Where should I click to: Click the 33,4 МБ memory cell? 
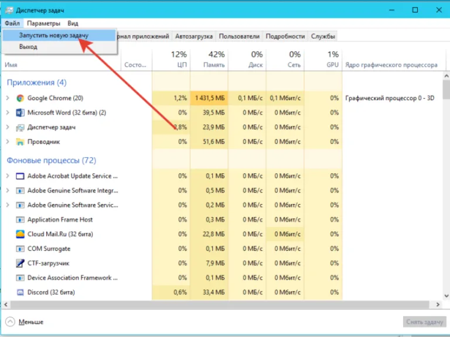(209, 293)
